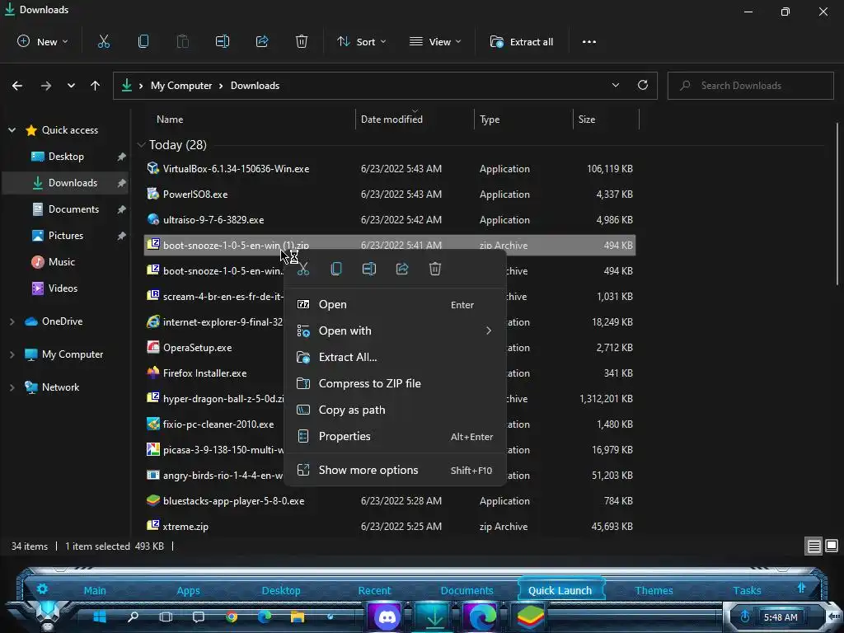Switch to the Themes dock tab

point(654,590)
